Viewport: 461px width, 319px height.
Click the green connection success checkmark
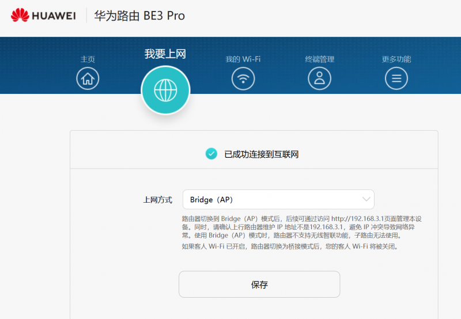click(211, 154)
